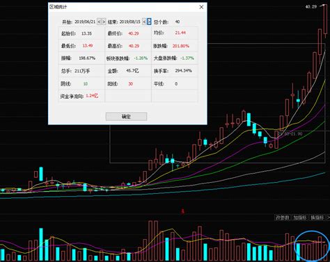Click the 涨跌幅 value 201.80%

(181, 46)
